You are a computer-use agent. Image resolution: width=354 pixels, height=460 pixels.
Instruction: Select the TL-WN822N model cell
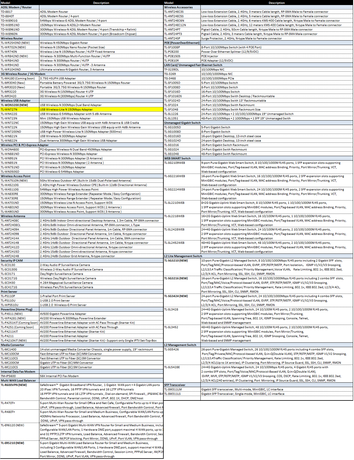pyautogui.click(x=20, y=141)
